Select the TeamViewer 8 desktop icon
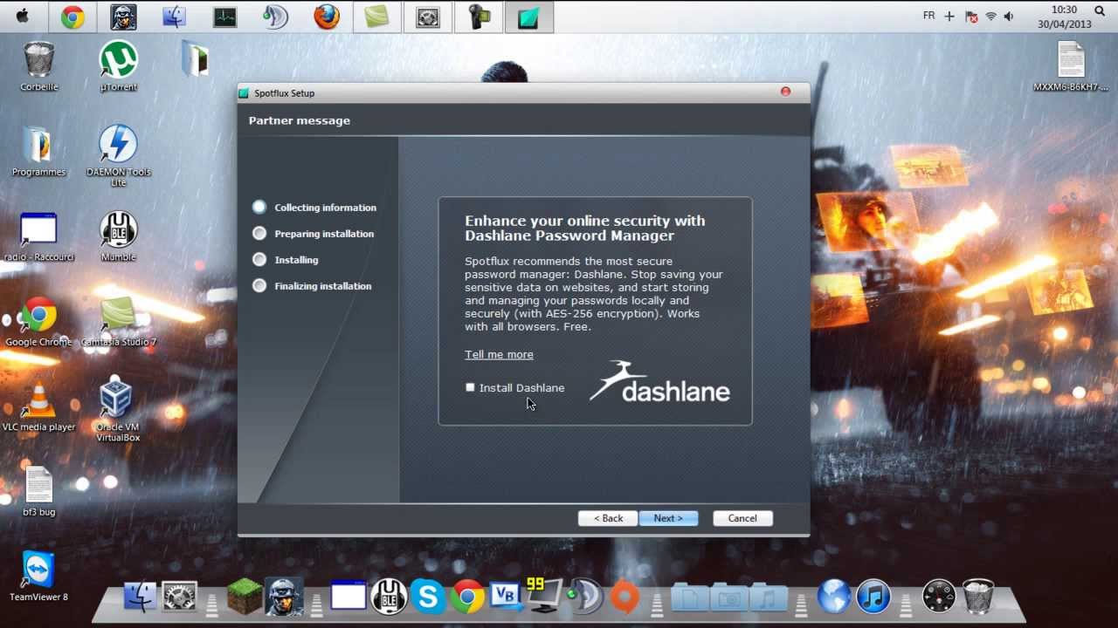 point(38,577)
